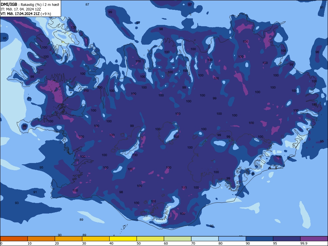Select the legend scale label "40"
This screenshot has height=246, width=328.
pos(111,243)
